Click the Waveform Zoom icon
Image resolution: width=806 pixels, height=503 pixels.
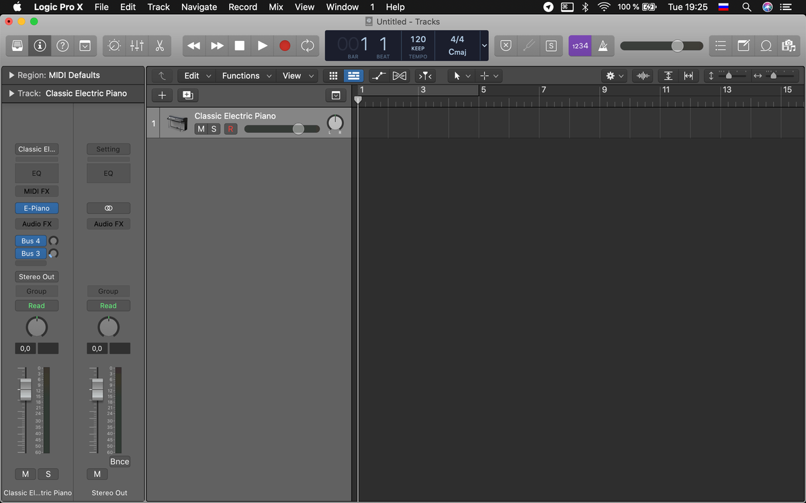pyautogui.click(x=643, y=76)
